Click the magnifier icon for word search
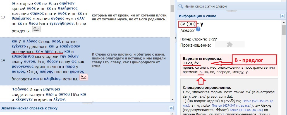287x115 pixels. coord(181,6)
